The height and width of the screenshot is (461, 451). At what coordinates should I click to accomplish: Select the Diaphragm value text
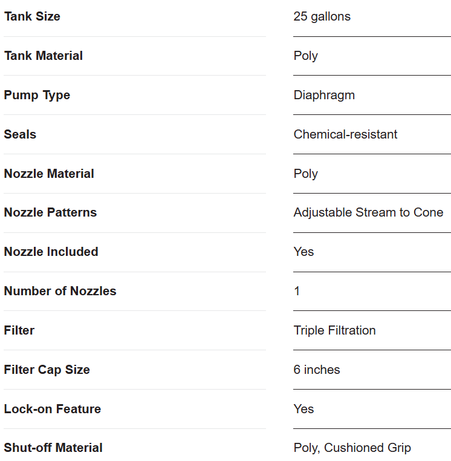324,95
